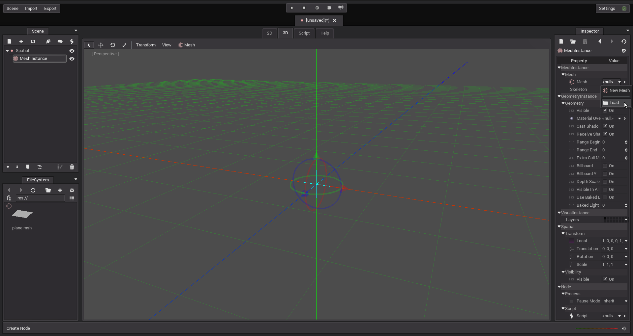Open Rotation value dropdown
Viewport: 633px width, 336px height.
coord(626,257)
